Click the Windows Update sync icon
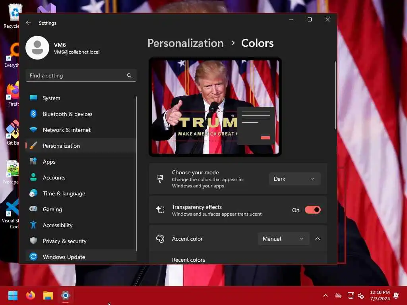This screenshot has height=305, width=407. pyautogui.click(x=33, y=257)
